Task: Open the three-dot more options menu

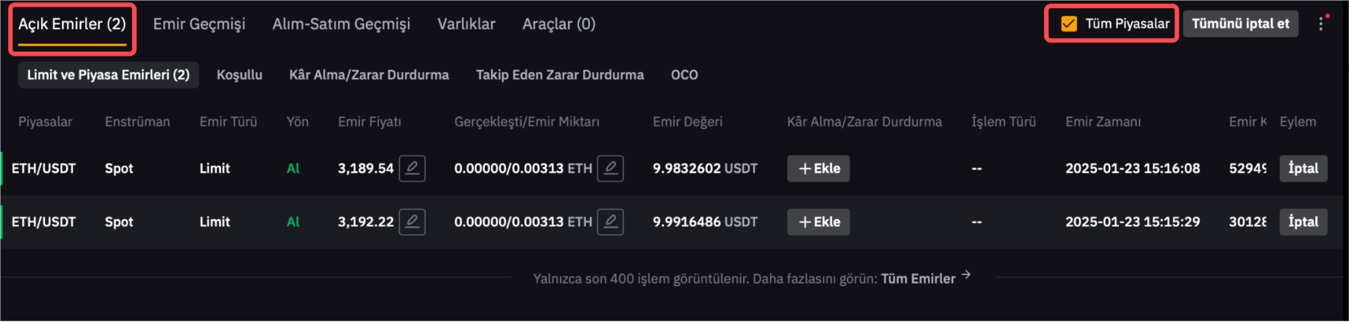Action: tap(1320, 24)
